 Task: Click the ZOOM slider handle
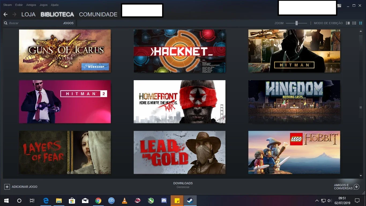point(297,23)
